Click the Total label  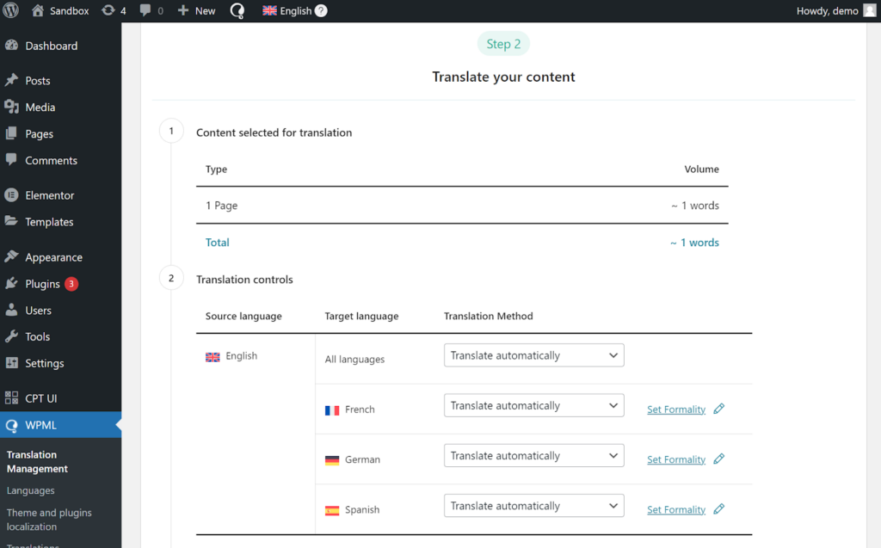coord(218,243)
